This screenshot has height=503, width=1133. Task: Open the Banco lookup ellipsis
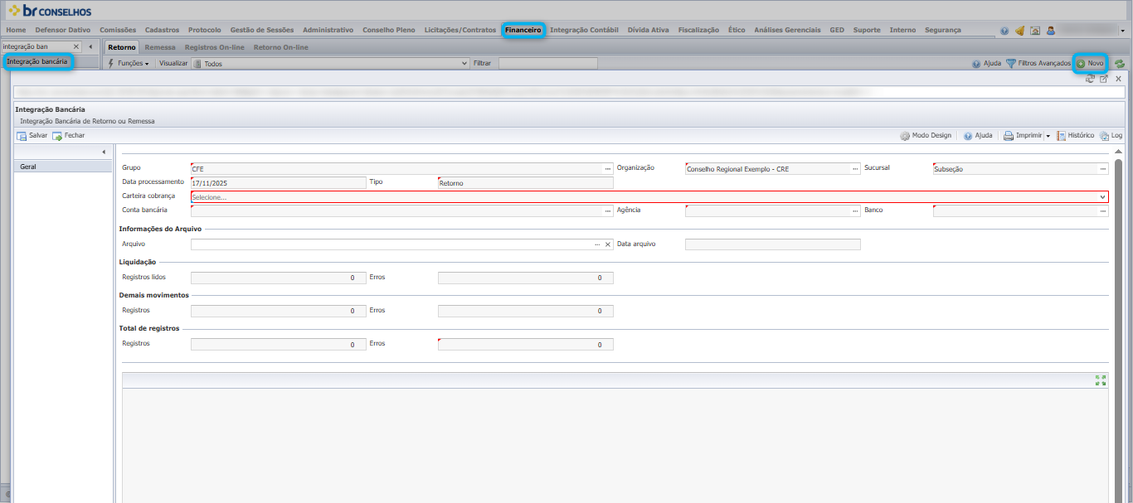pyautogui.click(x=1103, y=211)
